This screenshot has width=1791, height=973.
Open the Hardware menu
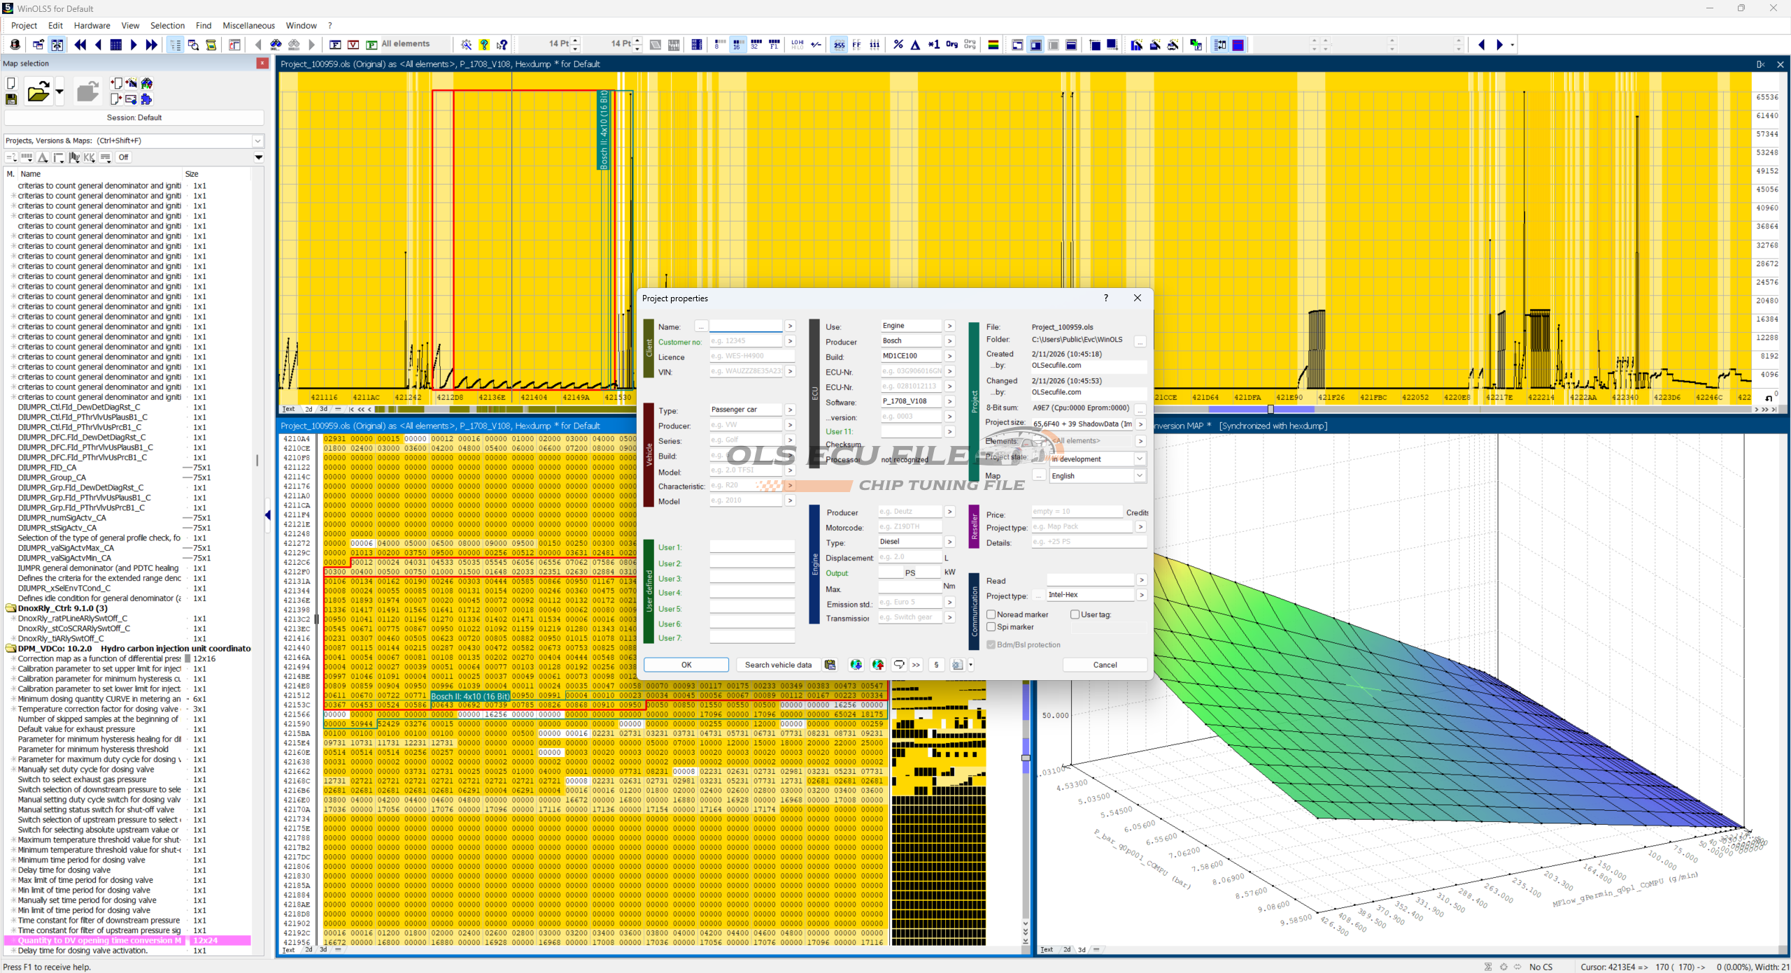coord(92,25)
